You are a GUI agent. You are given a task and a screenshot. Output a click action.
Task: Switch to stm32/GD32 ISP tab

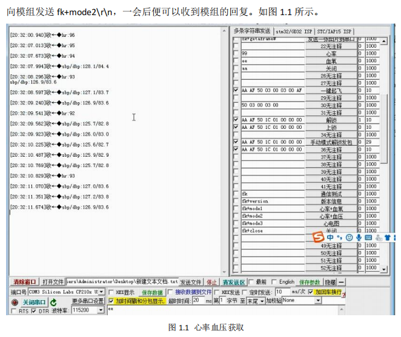(294, 31)
